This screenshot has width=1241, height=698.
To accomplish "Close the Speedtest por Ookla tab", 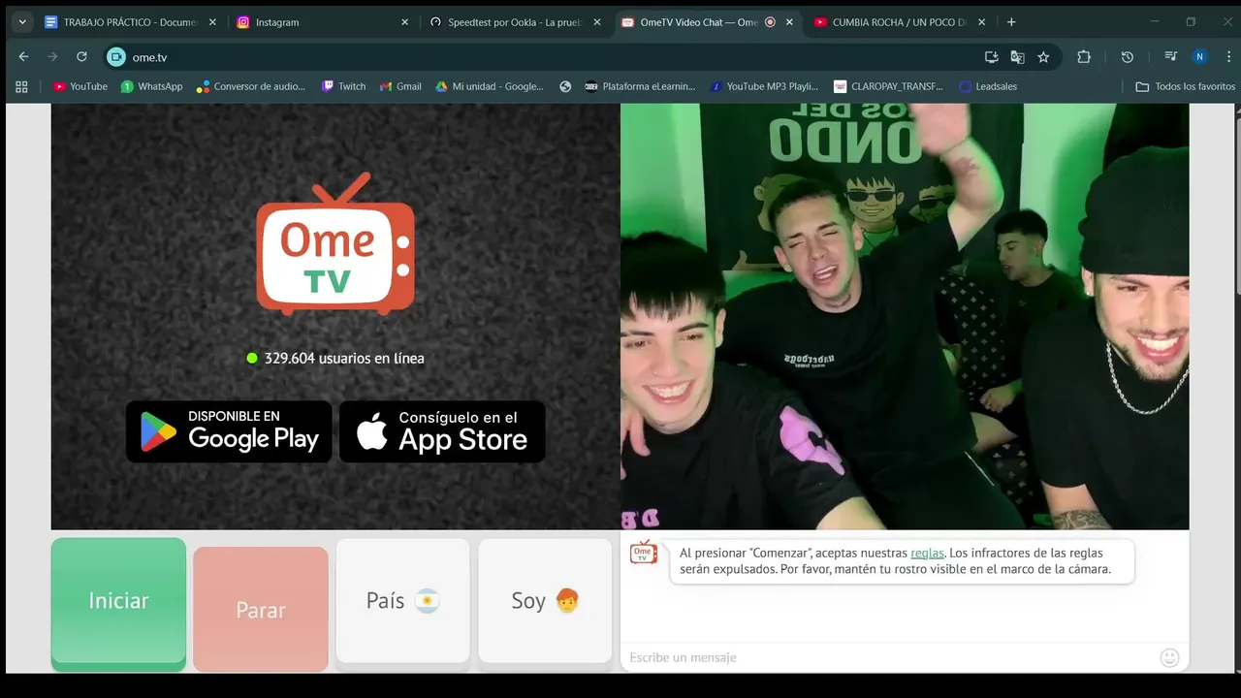I will pos(596,21).
